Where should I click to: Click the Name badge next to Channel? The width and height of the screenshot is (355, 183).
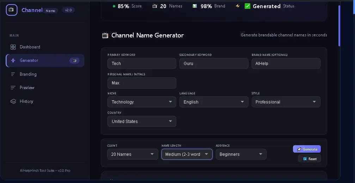tap(50, 11)
